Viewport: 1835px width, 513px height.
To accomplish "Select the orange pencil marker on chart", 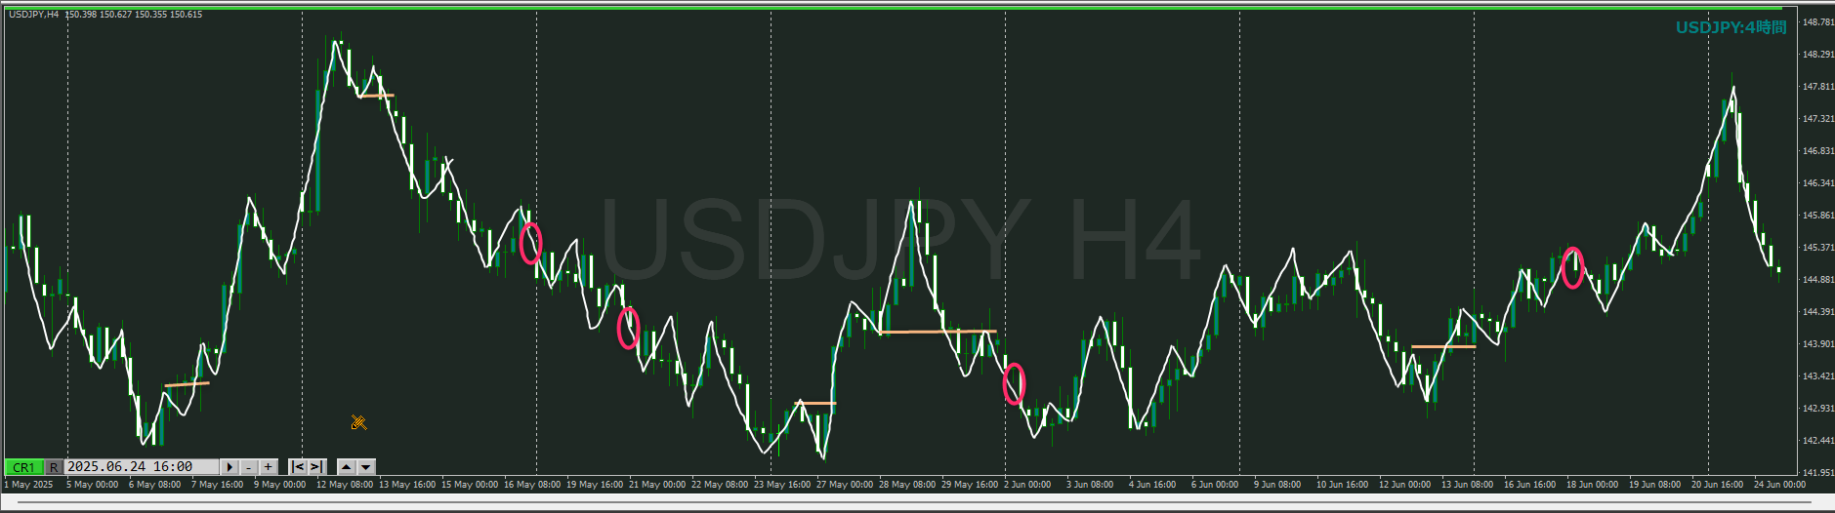I will pyautogui.click(x=358, y=421).
